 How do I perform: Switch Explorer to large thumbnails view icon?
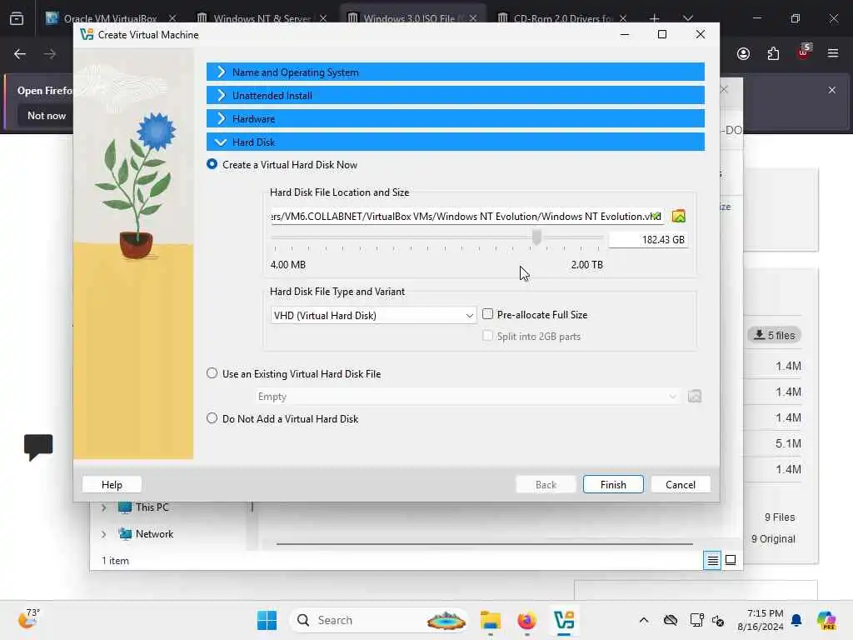click(731, 560)
